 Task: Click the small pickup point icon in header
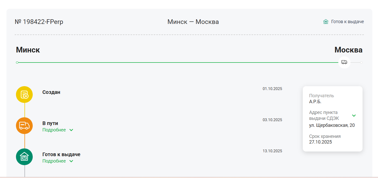point(326,22)
